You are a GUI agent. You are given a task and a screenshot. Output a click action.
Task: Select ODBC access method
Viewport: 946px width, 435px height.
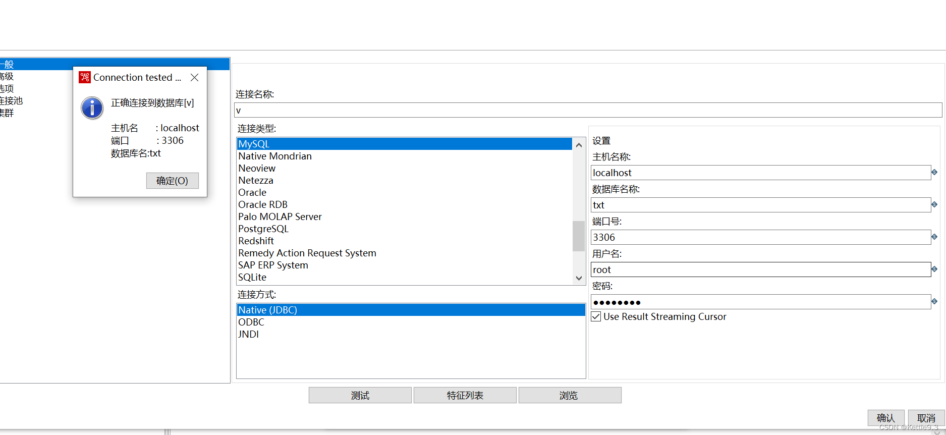(411, 322)
